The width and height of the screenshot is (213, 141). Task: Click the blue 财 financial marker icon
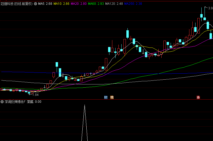pos(106,97)
